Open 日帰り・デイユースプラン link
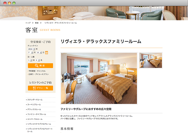 pos(39,74)
